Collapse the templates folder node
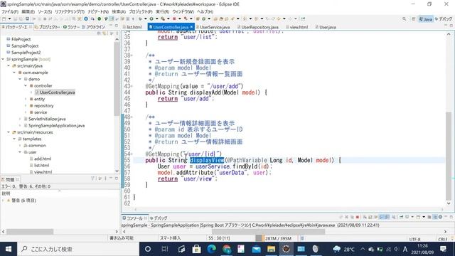 coord(14,139)
